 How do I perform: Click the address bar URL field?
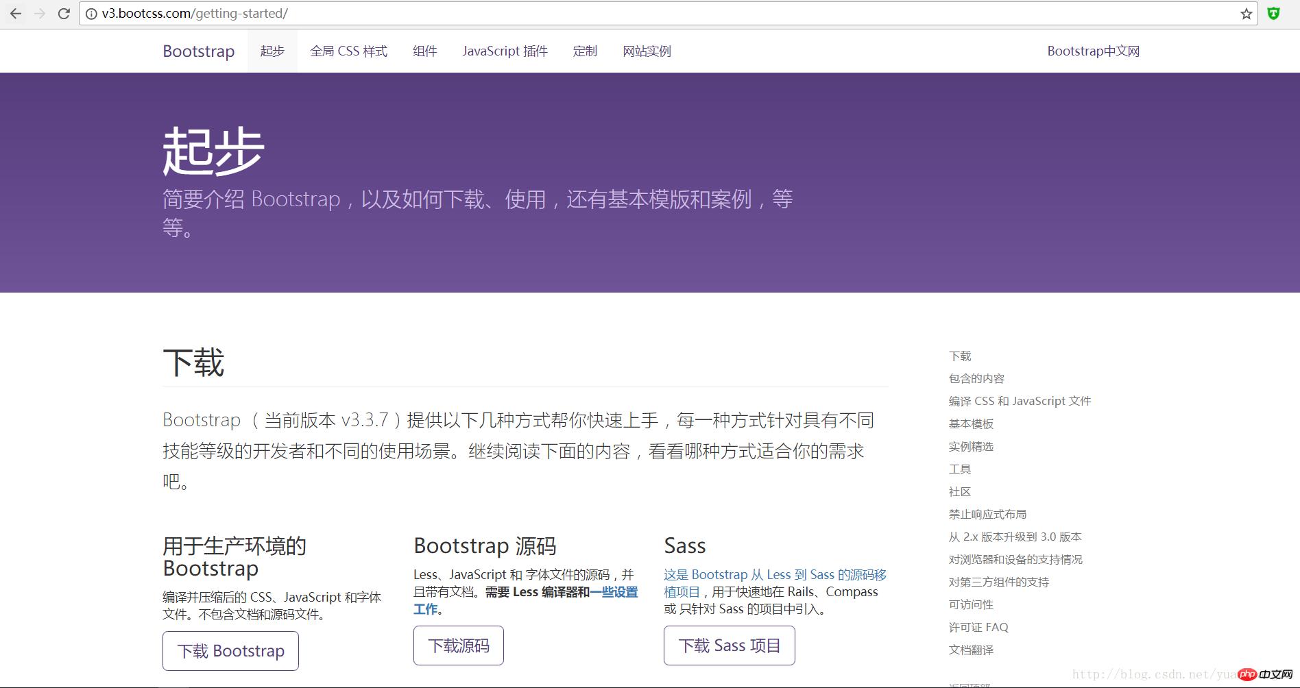(617, 14)
